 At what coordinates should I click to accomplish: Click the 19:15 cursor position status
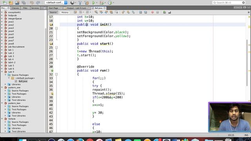point(231,135)
